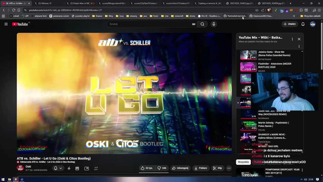Like the video with 22 tys. button

coord(147,168)
